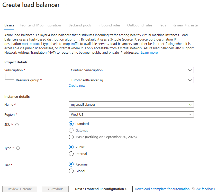Open the Backend pools tab
The width and height of the screenshot is (217, 195).
[x=80, y=25]
